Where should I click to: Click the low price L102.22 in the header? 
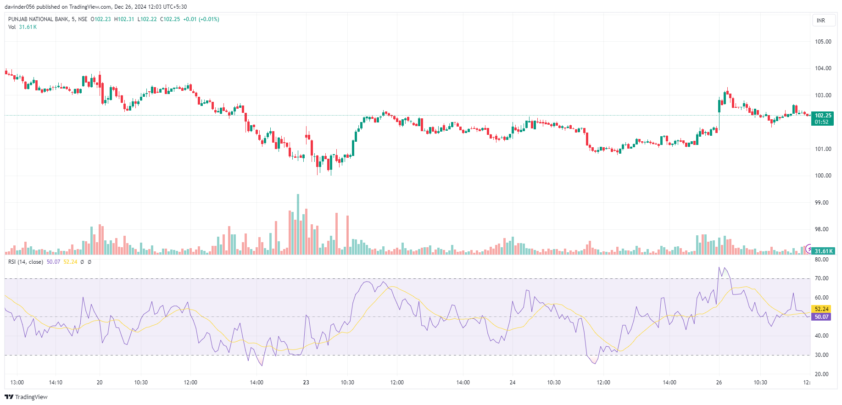click(147, 19)
